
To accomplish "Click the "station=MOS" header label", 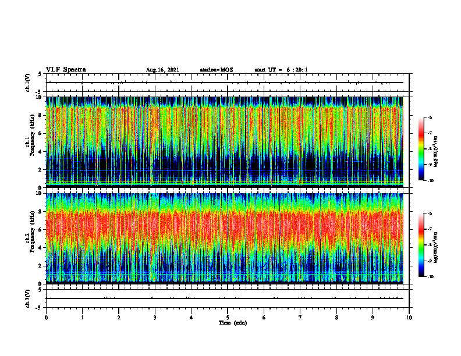I will pos(217,70).
